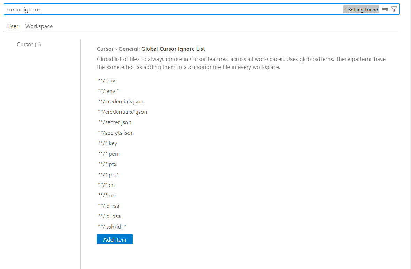This screenshot has width=411, height=269.
Task: Select the **/credentials.*.json entry
Action: 122,112
